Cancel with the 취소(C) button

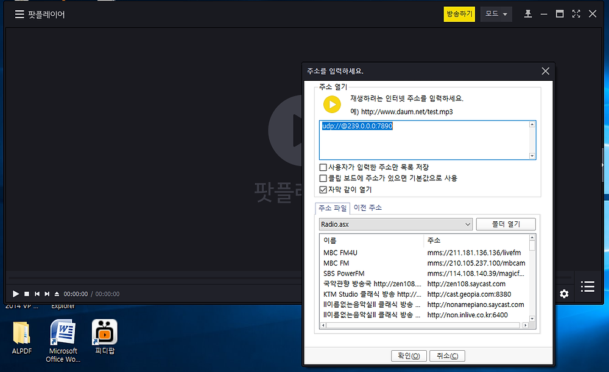pyautogui.click(x=447, y=356)
